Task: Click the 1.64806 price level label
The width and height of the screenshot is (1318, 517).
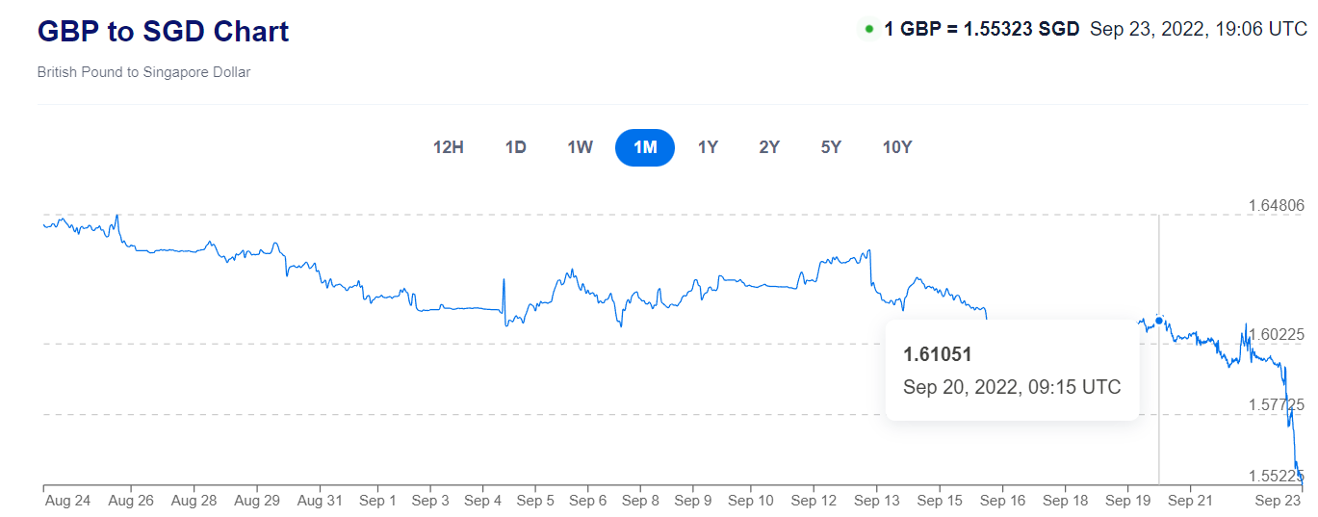Action: tap(1277, 205)
